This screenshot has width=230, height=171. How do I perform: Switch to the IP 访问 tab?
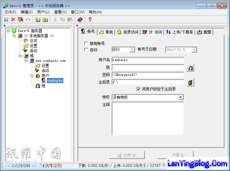click(x=152, y=32)
